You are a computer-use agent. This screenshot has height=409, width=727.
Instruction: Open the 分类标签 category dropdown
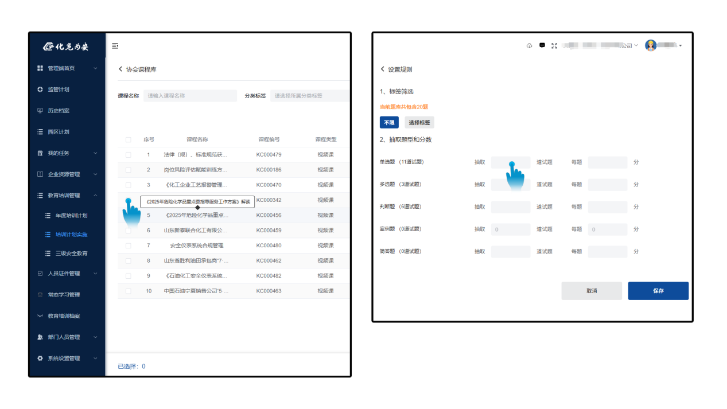click(310, 96)
